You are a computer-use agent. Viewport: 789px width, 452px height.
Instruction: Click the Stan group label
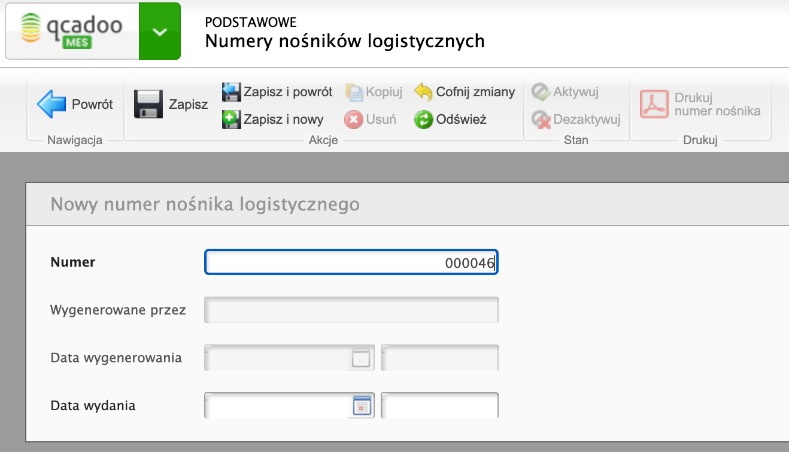click(x=576, y=141)
